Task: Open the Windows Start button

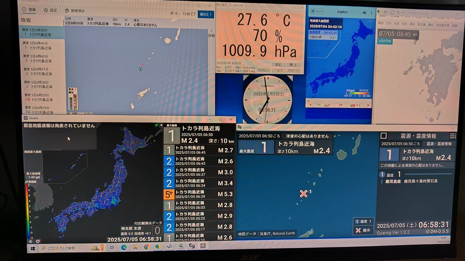Action: (x=33, y=248)
